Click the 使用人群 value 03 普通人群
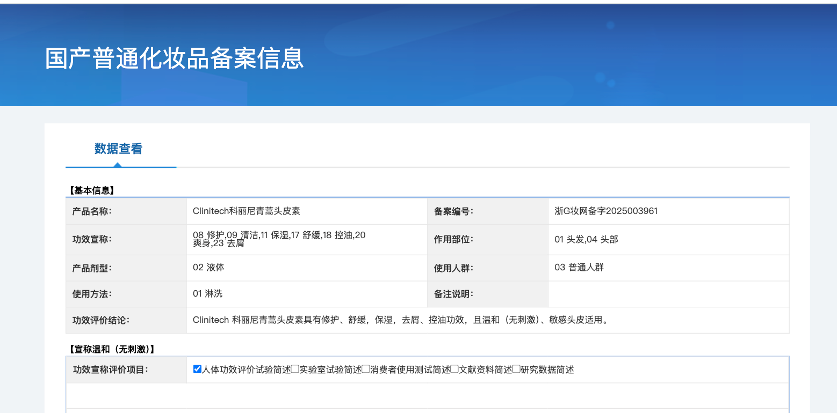Image resolution: width=837 pixels, height=413 pixels. coord(579,267)
